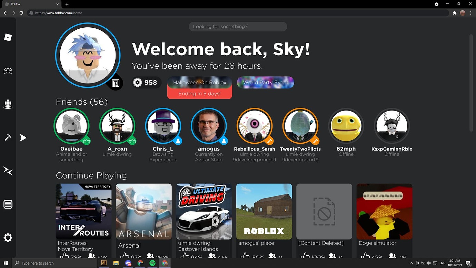
Task: Open the Blog list icon in sidebar
Action: coord(8,204)
